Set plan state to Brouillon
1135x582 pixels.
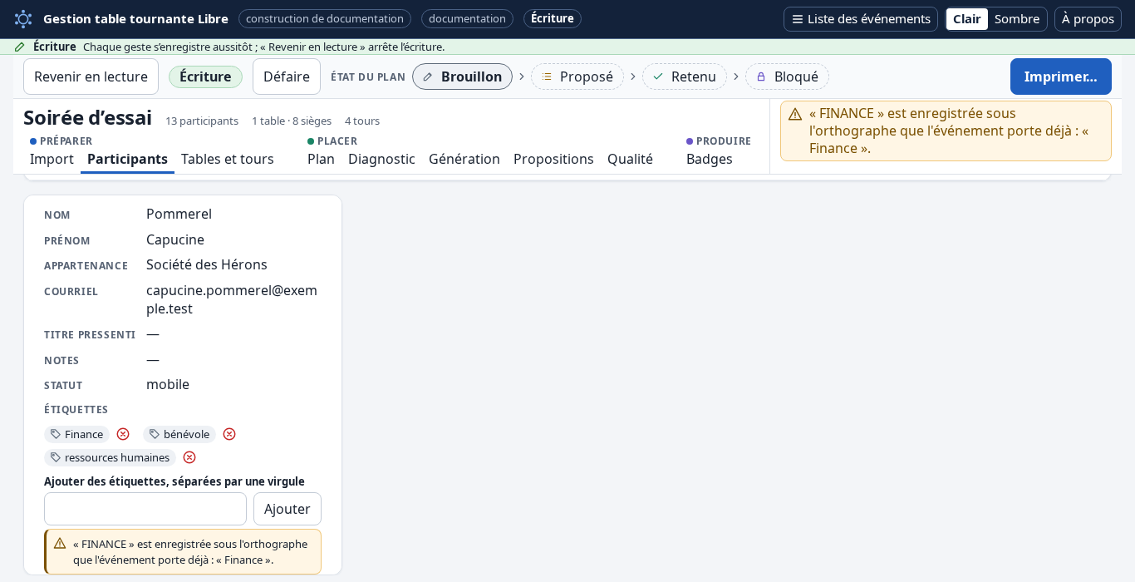(462, 76)
